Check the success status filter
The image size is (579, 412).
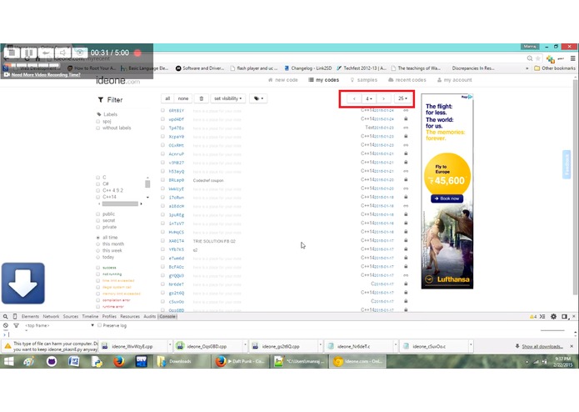pos(97,267)
